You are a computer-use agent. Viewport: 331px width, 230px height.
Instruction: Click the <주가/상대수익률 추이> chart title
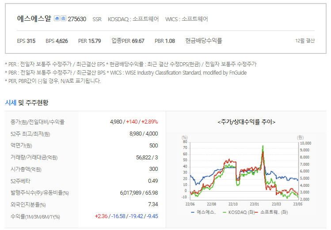[246, 122]
